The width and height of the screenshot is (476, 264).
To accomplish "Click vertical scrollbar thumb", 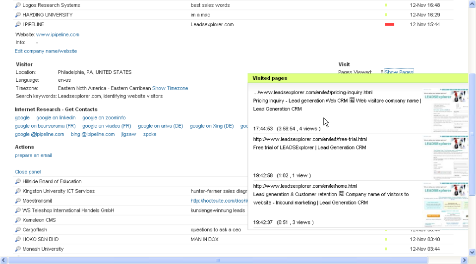I will point(472,134).
